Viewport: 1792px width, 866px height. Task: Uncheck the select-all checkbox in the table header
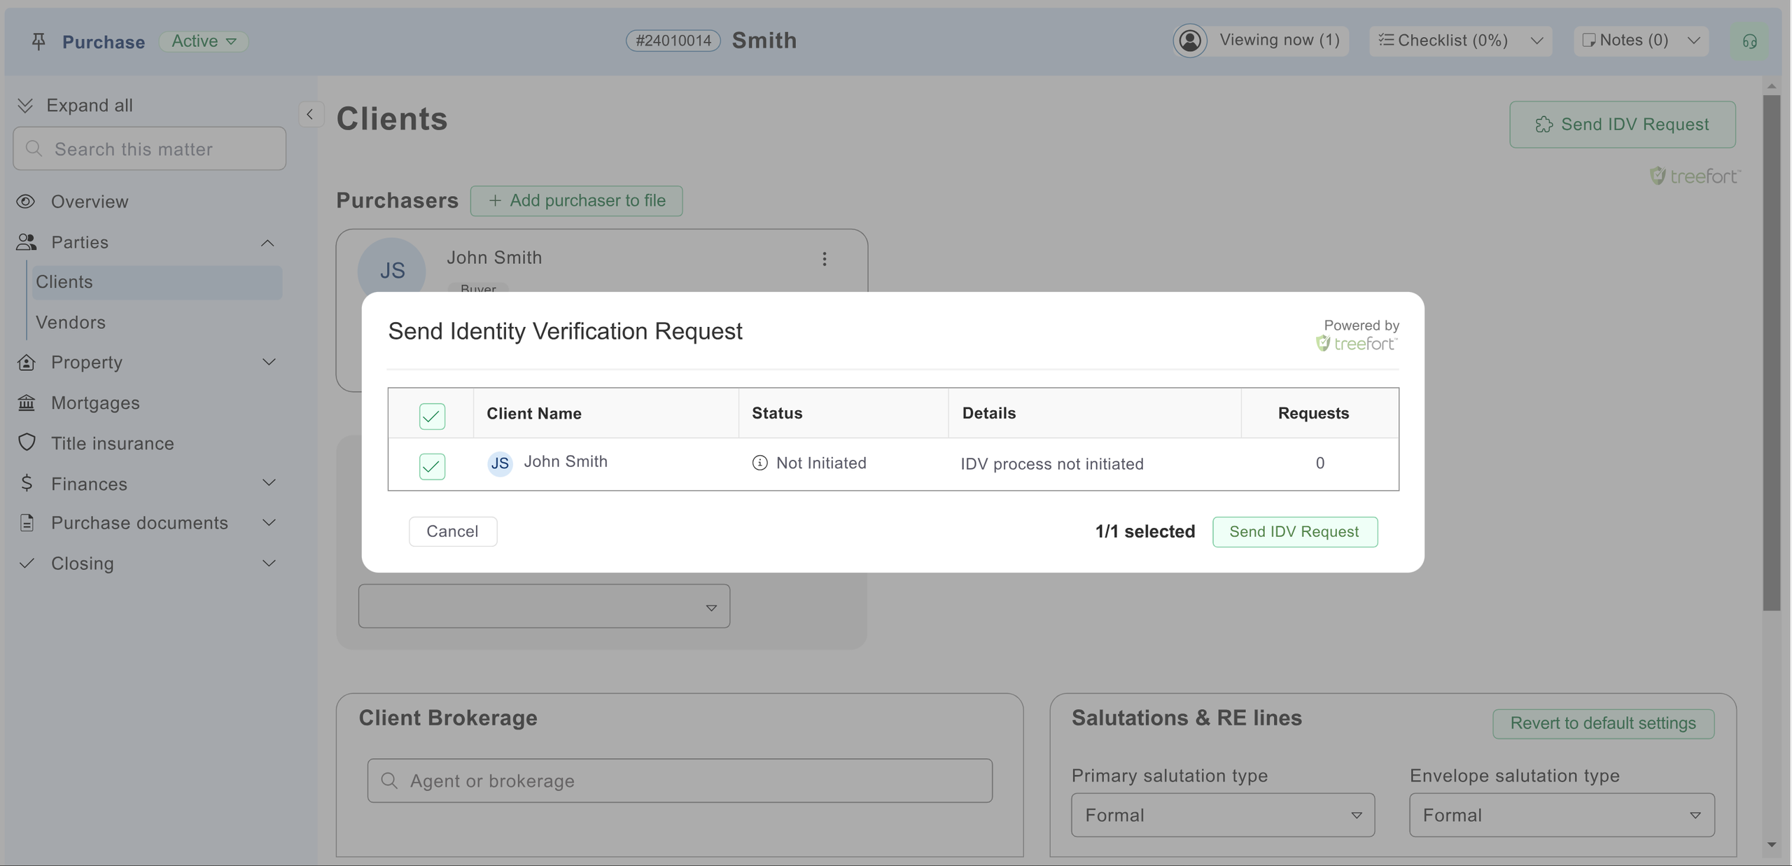pos(432,416)
